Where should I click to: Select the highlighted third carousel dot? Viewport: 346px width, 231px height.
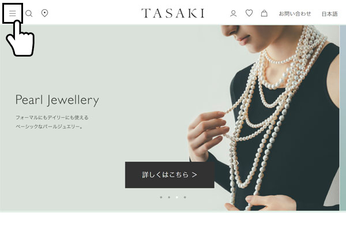point(177,197)
